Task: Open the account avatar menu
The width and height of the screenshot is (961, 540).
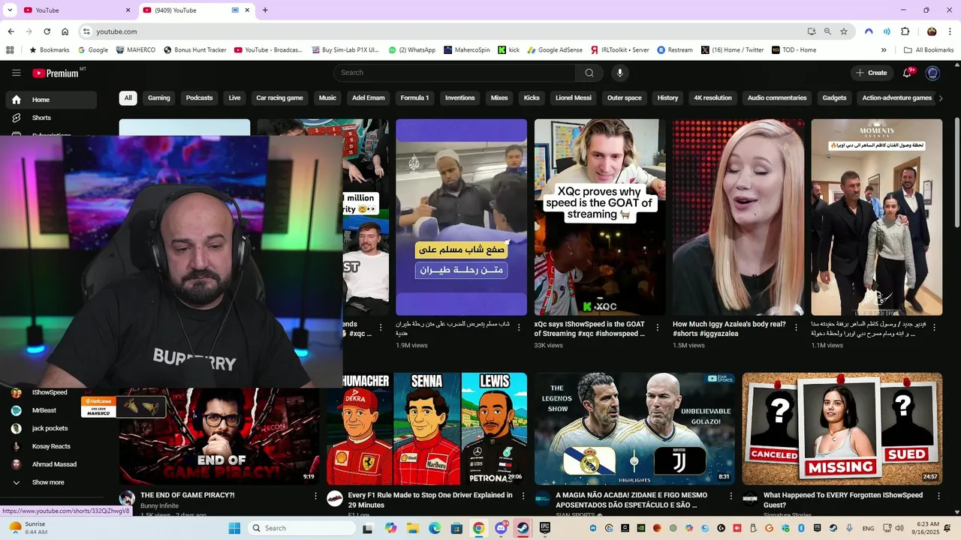Action: (x=932, y=73)
